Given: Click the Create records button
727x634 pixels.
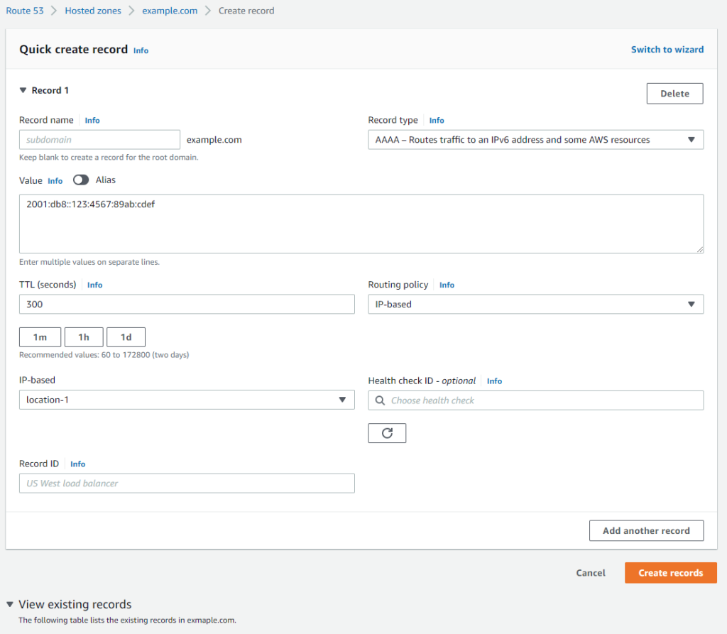Looking at the screenshot, I should point(670,572).
